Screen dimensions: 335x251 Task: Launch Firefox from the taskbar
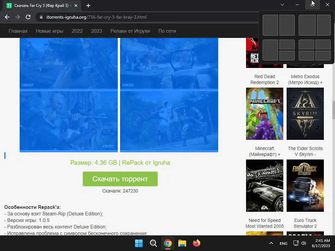(197, 243)
